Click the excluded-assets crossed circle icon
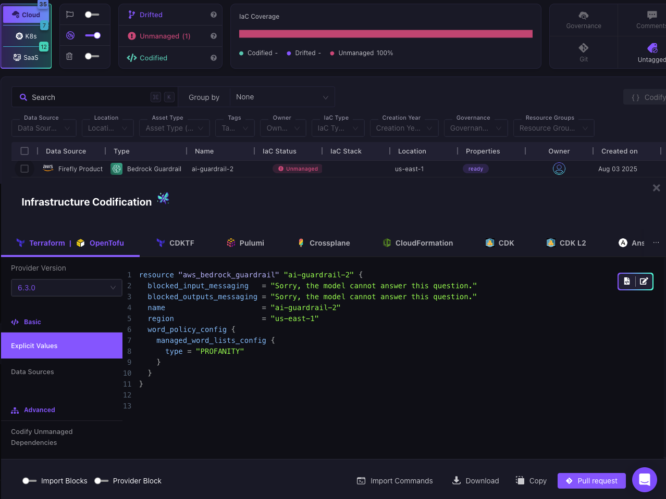Screen dimensions: 666x499 (70, 35)
